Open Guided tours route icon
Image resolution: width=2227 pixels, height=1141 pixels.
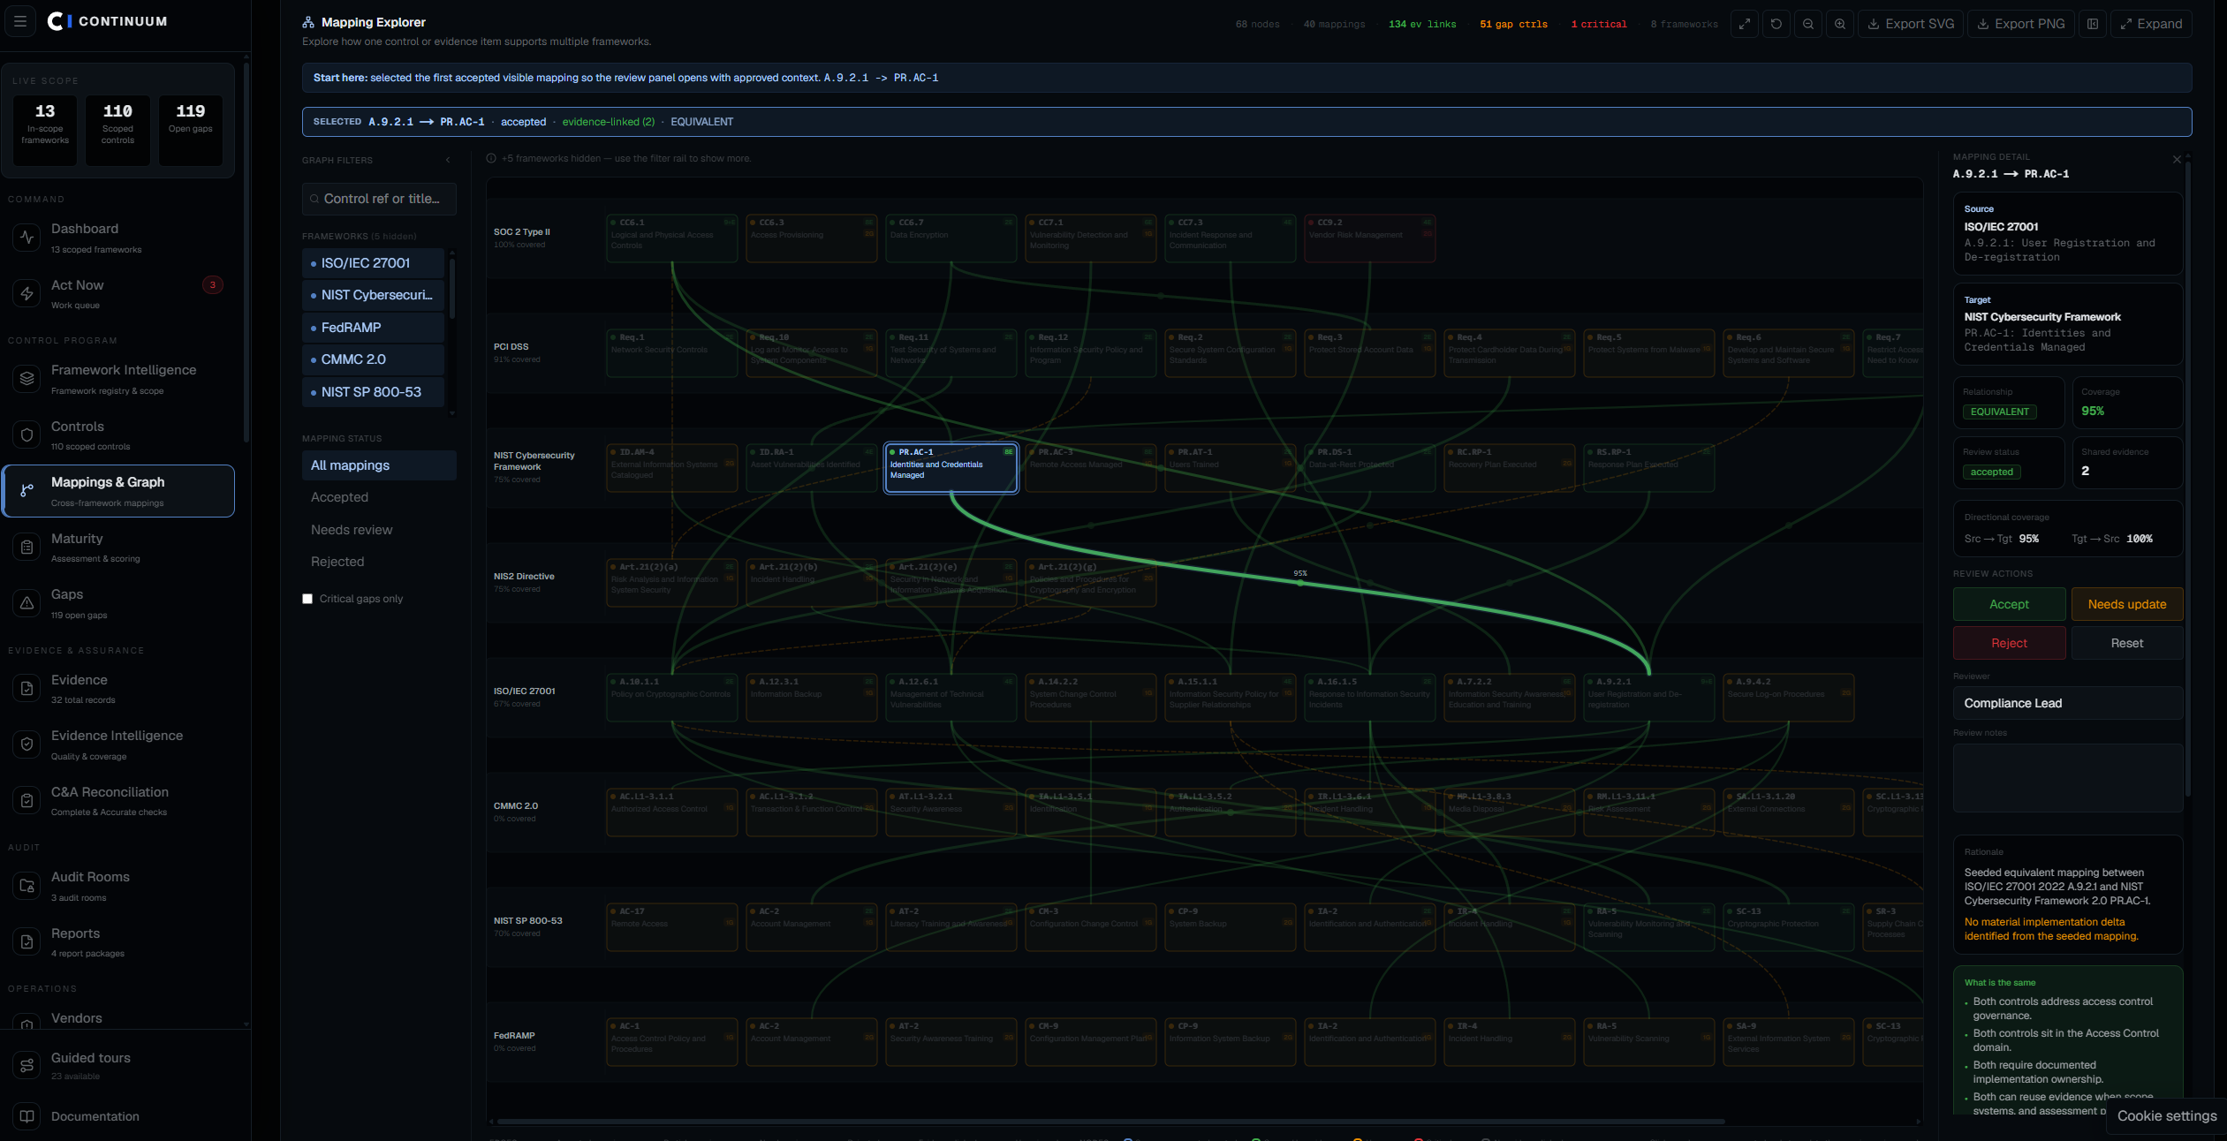tap(27, 1066)
